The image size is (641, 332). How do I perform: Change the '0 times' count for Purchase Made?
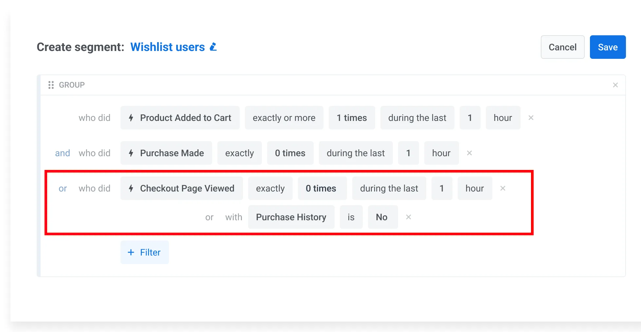point(290,153)
